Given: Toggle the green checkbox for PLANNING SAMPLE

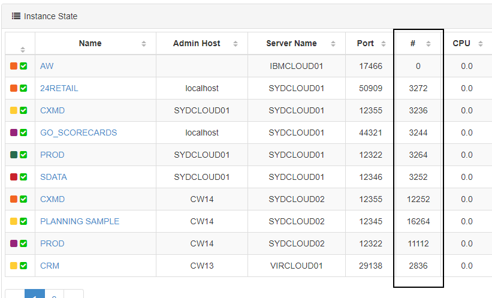Looking at the screenshot, I should [x=23, y=221].
